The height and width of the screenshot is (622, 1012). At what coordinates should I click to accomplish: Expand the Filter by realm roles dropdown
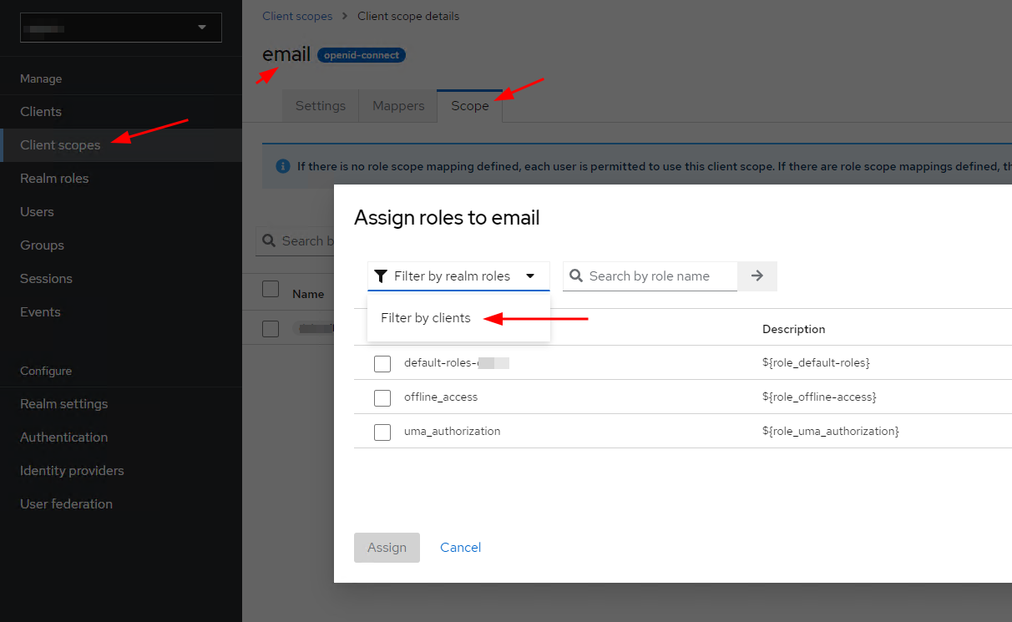[458, 276]
